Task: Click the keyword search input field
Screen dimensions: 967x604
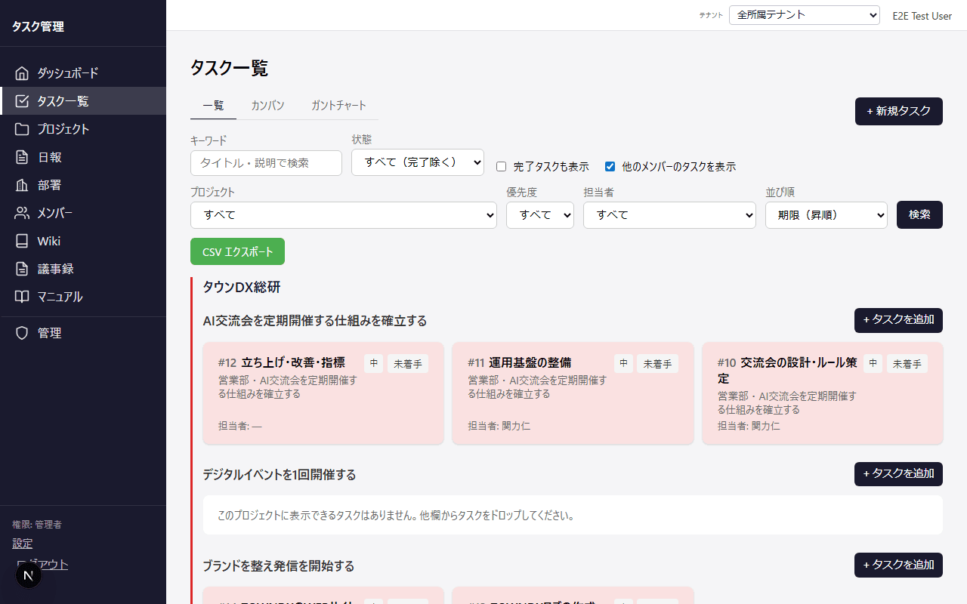Action: coord(266,162)
